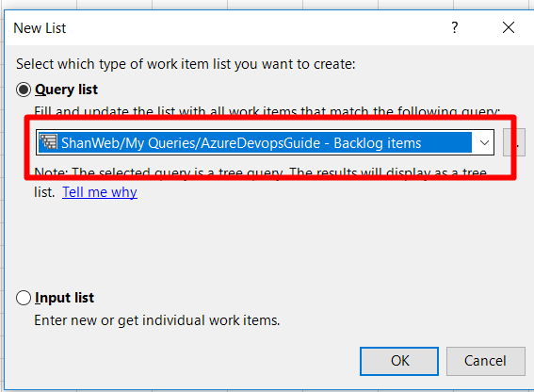Click the Cancel button

click(x=486, y=361)
